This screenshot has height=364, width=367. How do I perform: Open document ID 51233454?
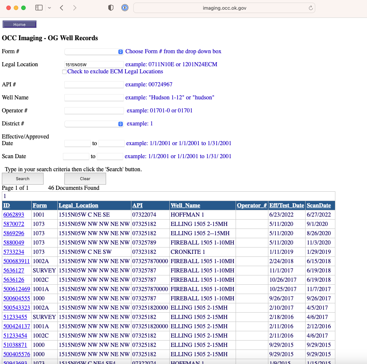tap(15, 336)
